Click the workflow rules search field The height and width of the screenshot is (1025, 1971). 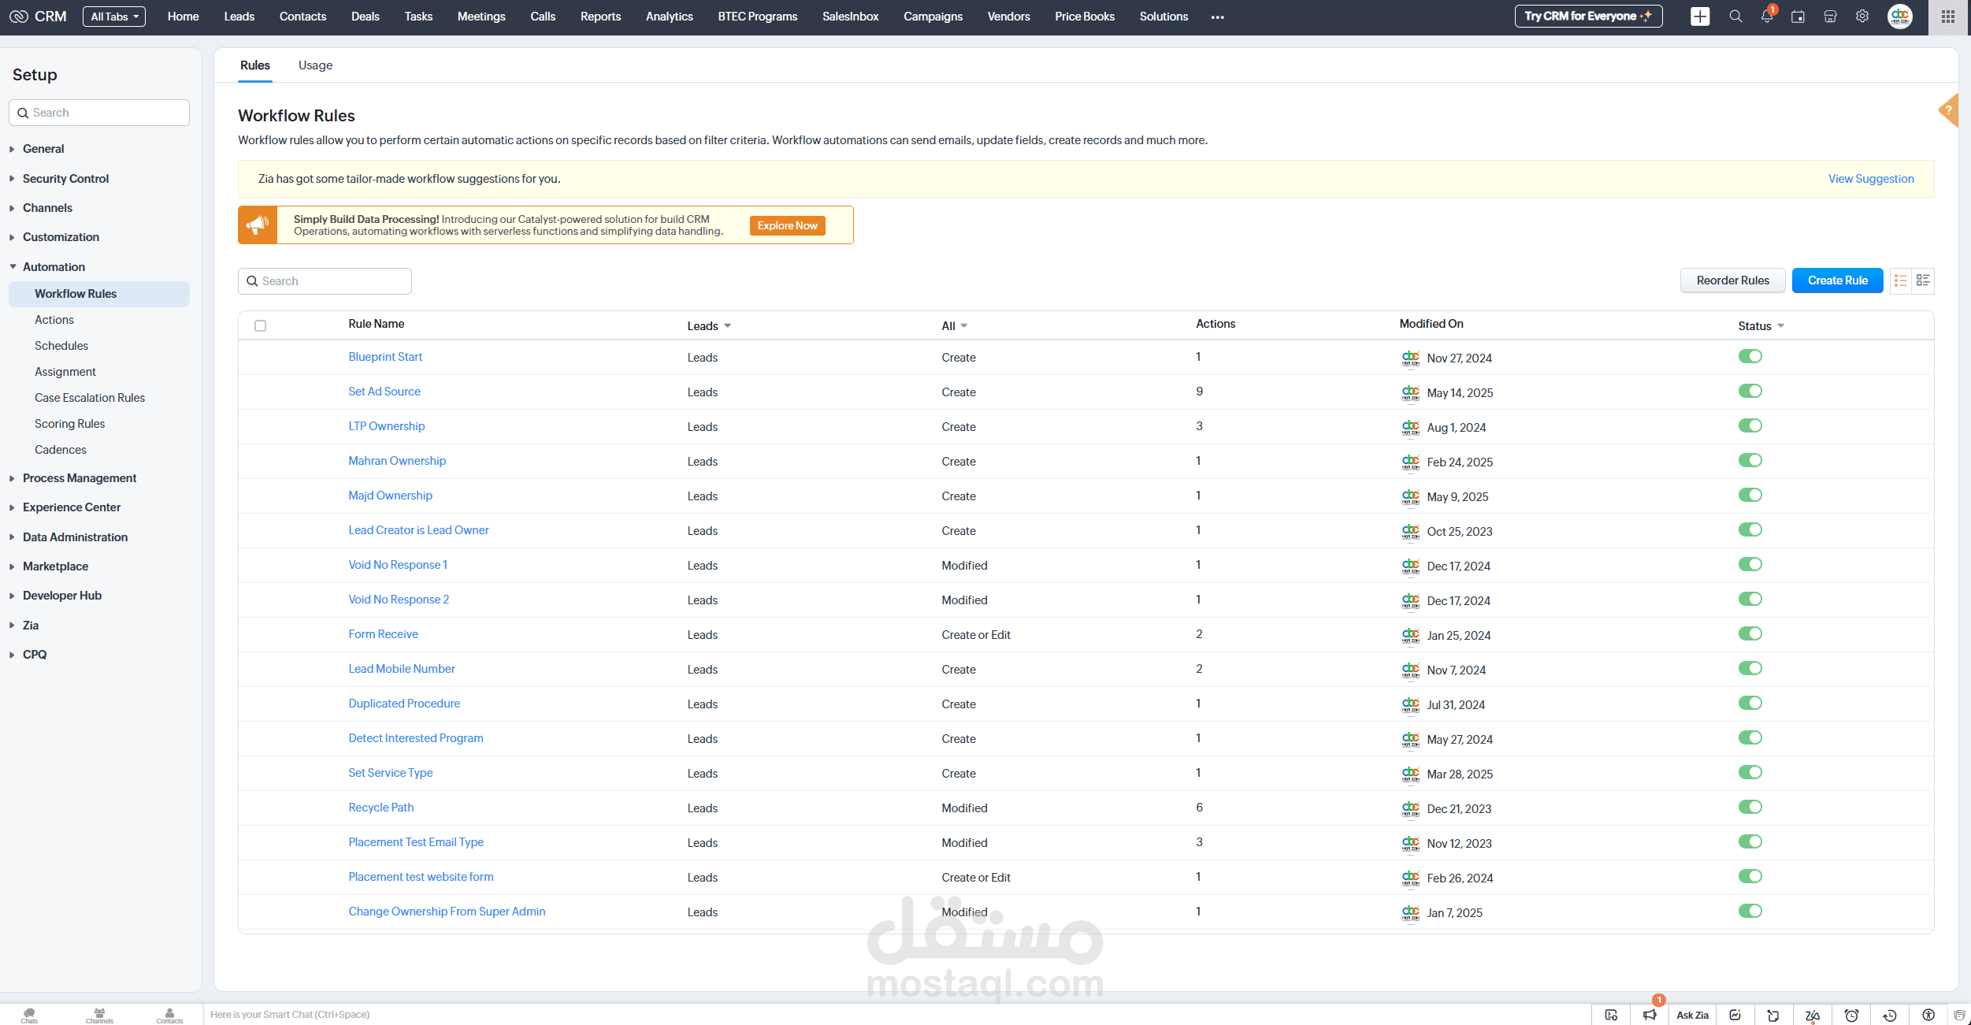coord(325,281)
